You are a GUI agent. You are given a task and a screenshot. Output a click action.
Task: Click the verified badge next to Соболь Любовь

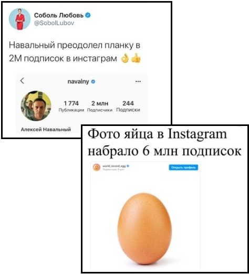88,15
